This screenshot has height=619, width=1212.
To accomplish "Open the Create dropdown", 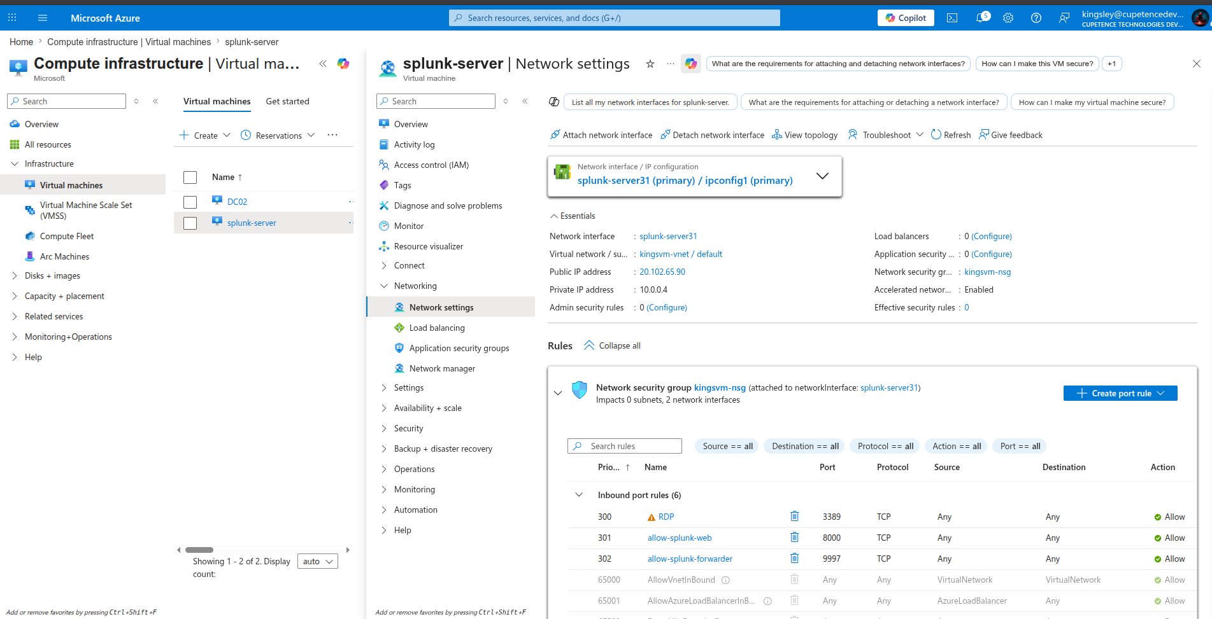I will 204,135.
